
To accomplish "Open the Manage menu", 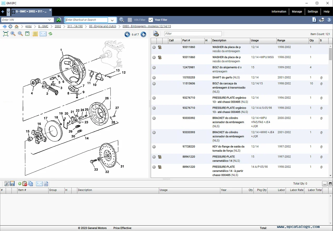I will 297,12.
